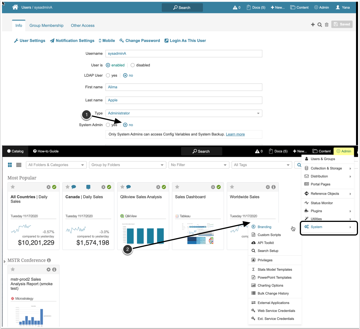
Task: Click comment bubble on Qlikview Sales Analysis tile
Action: point(128,187)
